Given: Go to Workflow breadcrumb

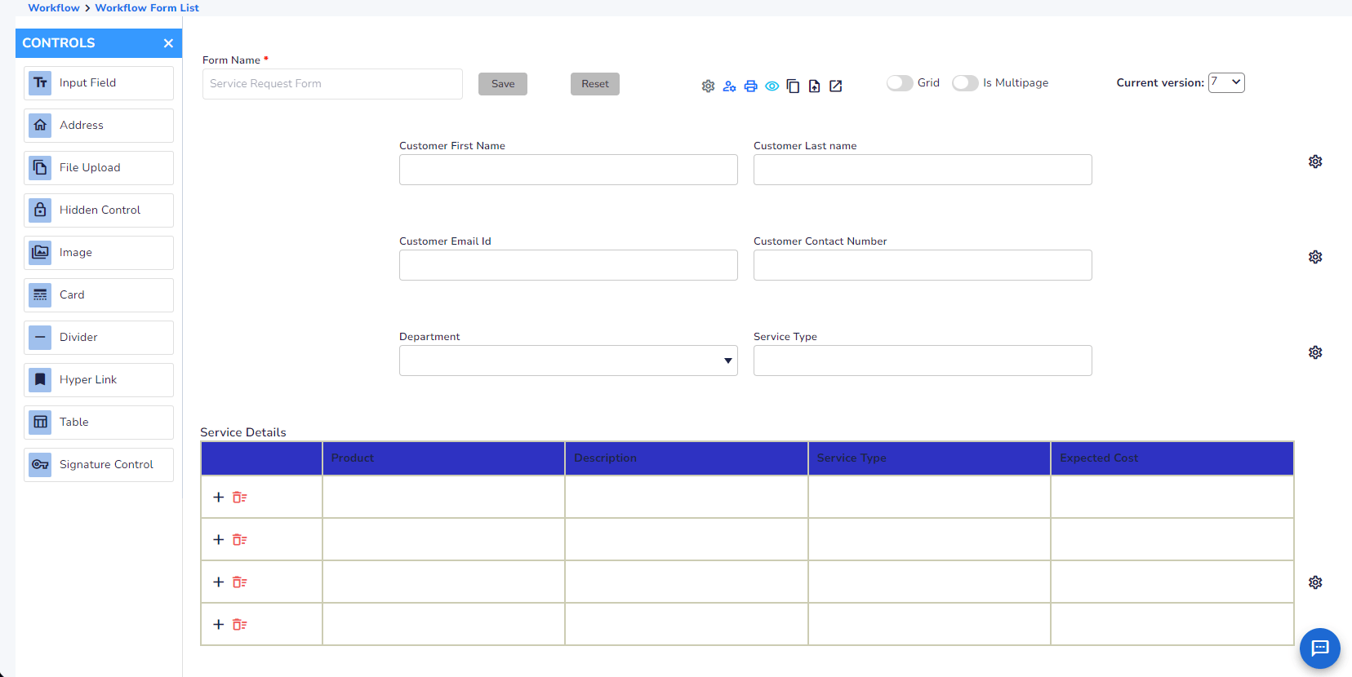Looking at the screenshot, I should click(x=54, y=7).
